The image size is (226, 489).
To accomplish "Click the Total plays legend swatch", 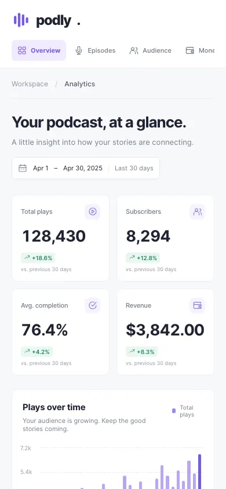I will coord(174,411).
